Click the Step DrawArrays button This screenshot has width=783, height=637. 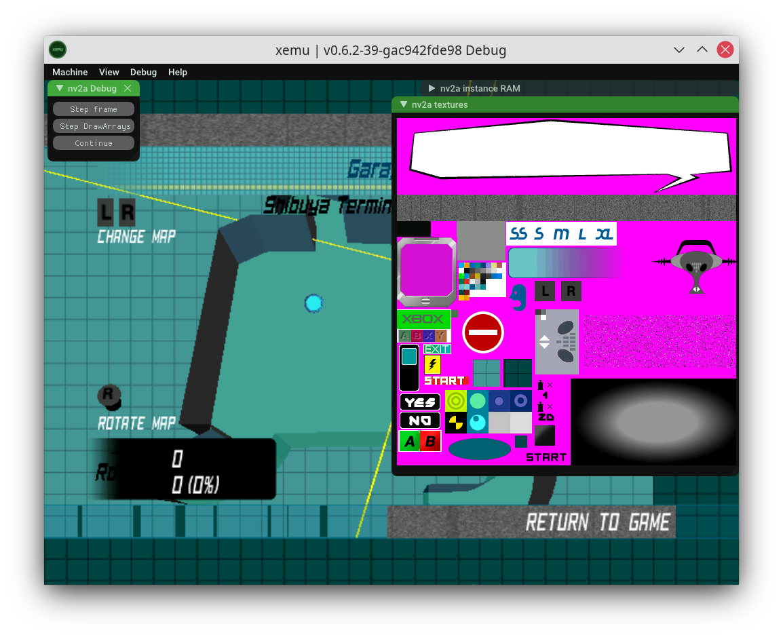click(x=93, y=126)
